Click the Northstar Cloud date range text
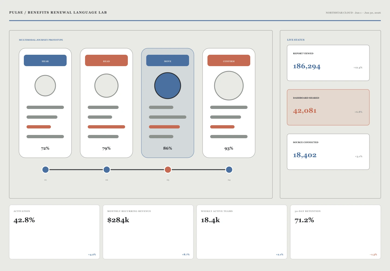 [x=353, y=13]
